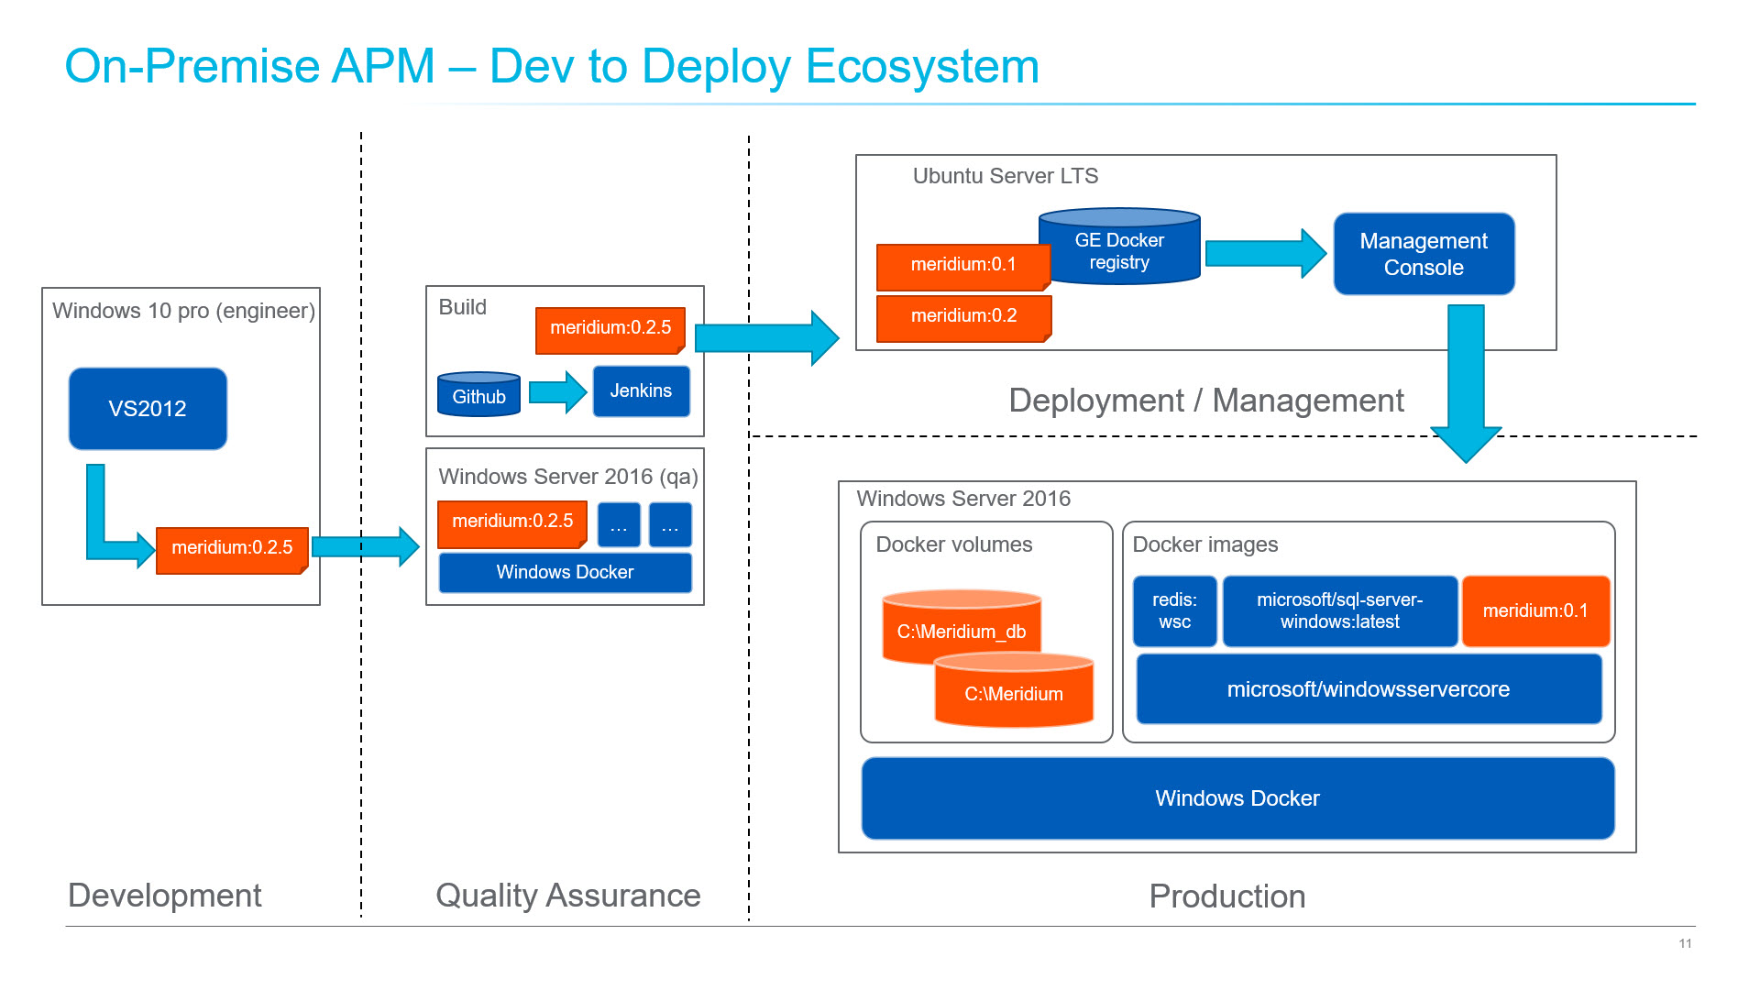Click the Github repository cylinder
Screen dimensions: 1760x990
pyautogui.click(x=478, y=395)
